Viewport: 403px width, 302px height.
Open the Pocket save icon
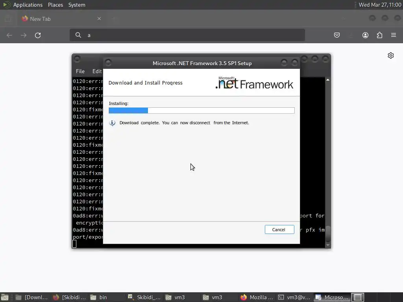click(337, 35)
